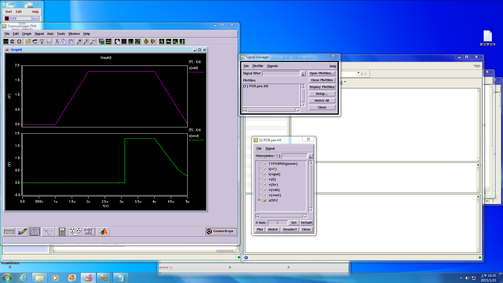Select the v(vout) signal in list

point(274,195)
